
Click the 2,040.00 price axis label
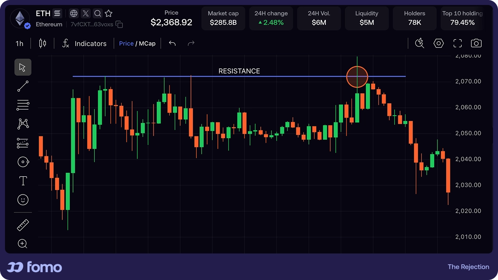click(468, 159)
